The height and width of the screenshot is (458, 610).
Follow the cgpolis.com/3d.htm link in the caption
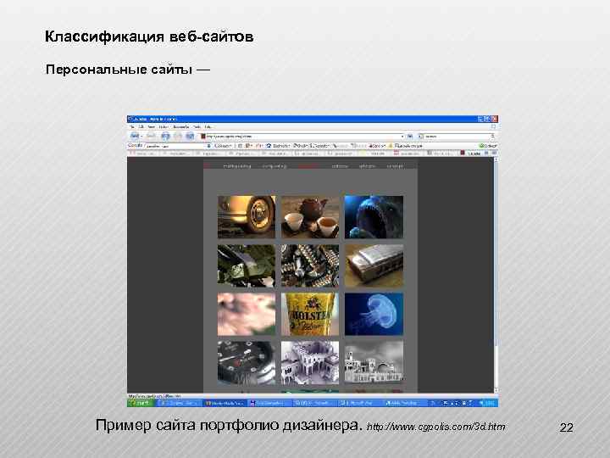(436, 427)
